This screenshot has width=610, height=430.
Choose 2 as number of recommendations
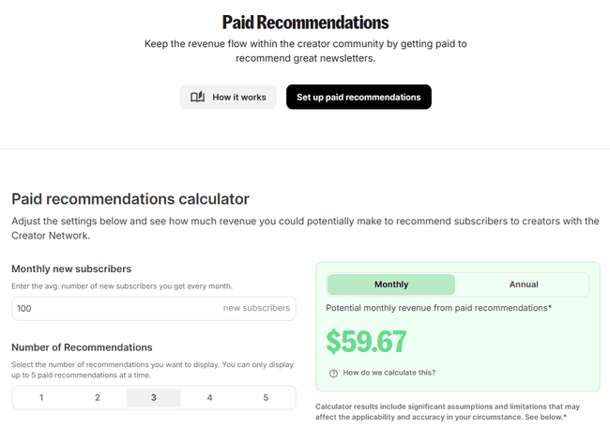point(98,398)
